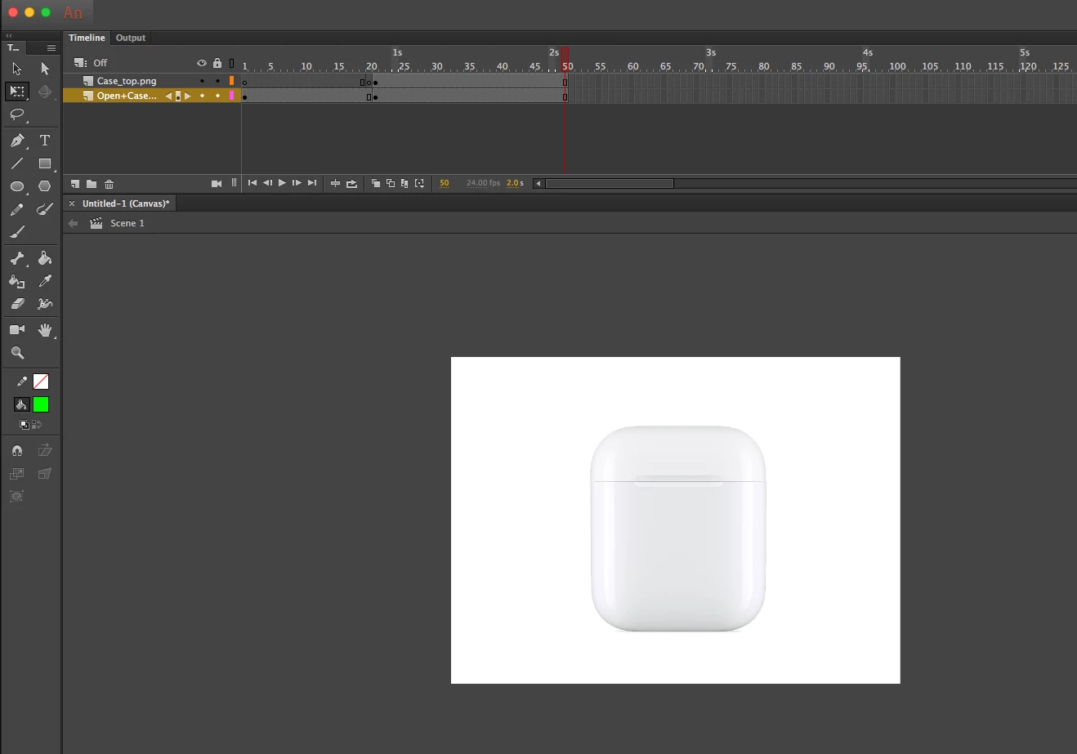Select the Text tool

pyautogui.click(x=45, y=141)
